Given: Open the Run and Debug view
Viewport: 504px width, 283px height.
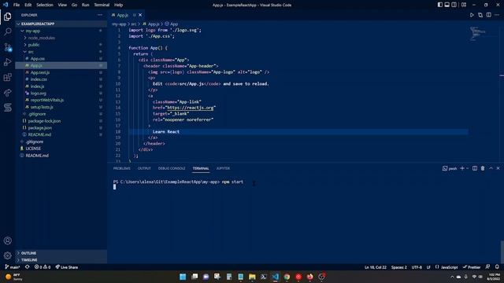Looking at the screenshot, I should pyautogui.click(x=7, y=62).
